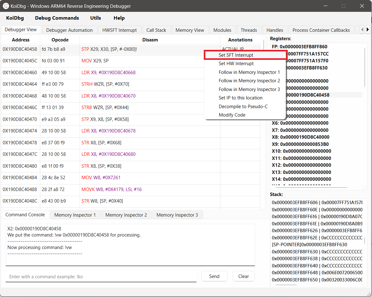Screen dimensions: 372x297
Task: Open the Debug Commands menu
Action: point(57,18)
